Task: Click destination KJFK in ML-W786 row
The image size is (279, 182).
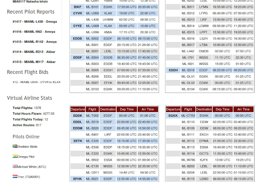Action: pyautogui.click(x=204, y=160)
